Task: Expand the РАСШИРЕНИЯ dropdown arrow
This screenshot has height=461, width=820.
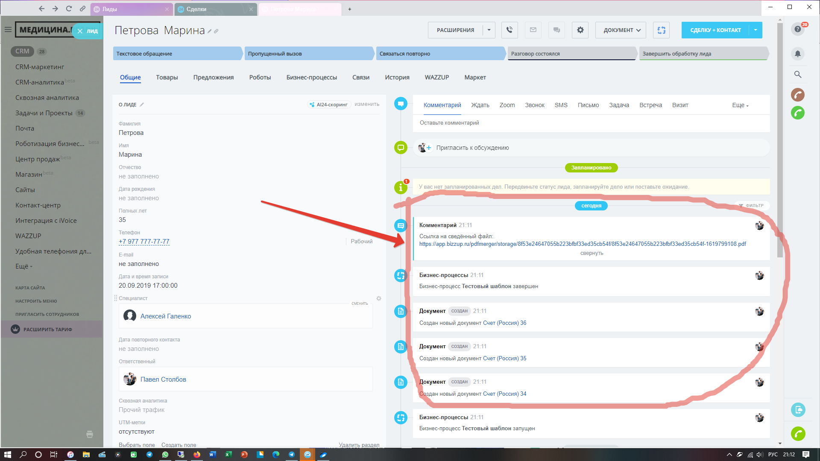Action: point(489,30)
